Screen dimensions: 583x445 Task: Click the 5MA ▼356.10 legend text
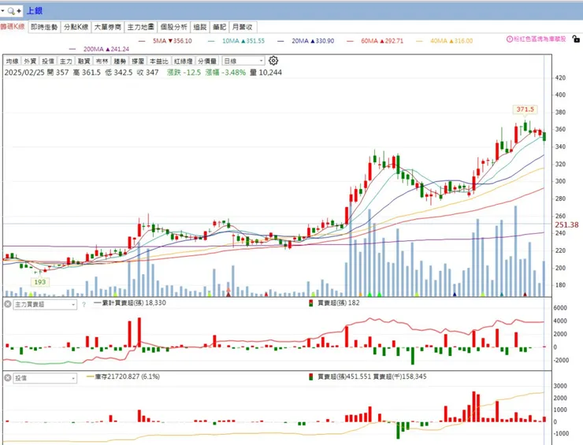coord(173,41)
